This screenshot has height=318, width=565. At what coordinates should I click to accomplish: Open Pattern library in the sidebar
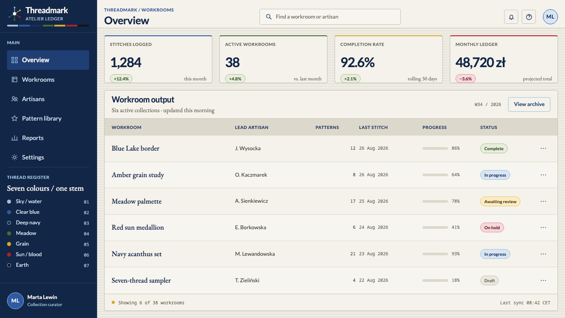point(48,118)
